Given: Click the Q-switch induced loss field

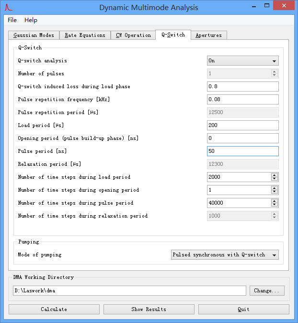Looking at the screenshot, I should [242, 87].
